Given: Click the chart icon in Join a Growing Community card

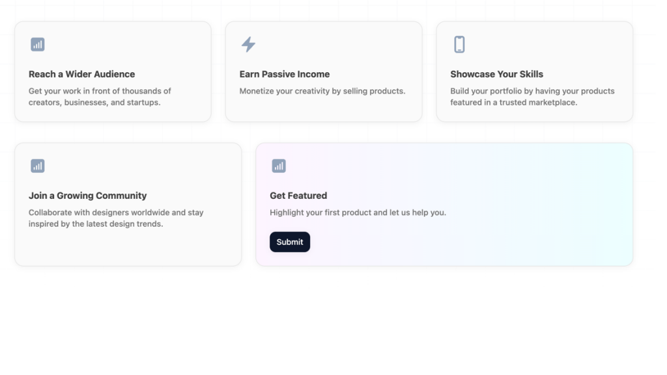Looking at the screenshot, I should 38,166.
